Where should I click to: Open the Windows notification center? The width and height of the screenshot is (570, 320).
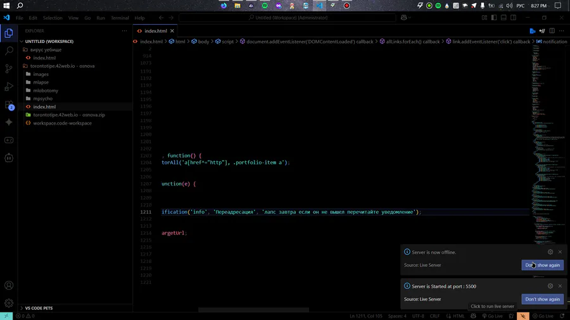558,6
